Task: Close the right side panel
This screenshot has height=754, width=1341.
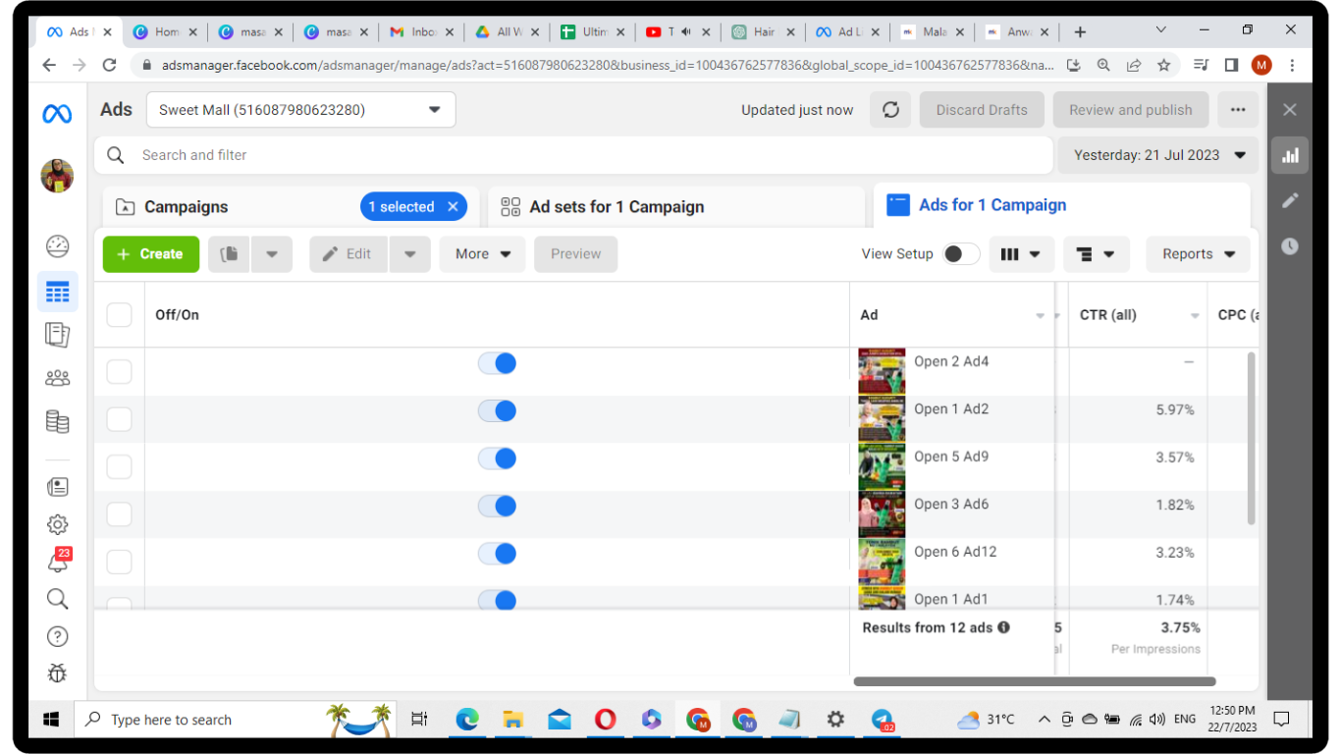Action: pyautogui.click(x=1290, y=110)
